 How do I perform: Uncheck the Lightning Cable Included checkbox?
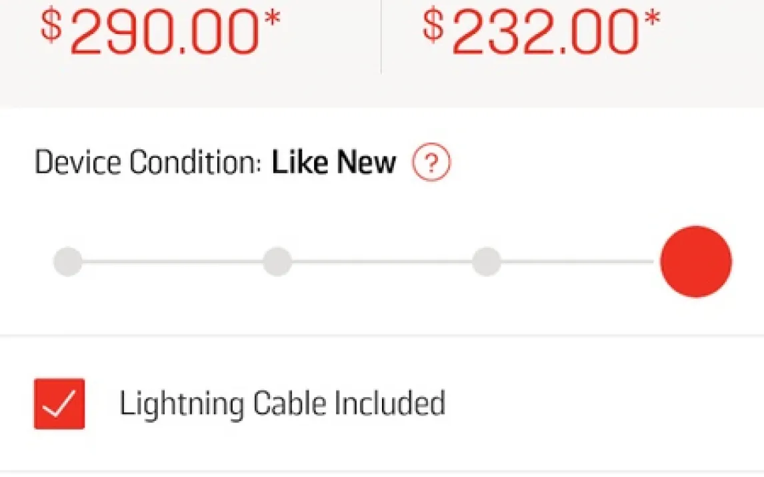(59, 404)
